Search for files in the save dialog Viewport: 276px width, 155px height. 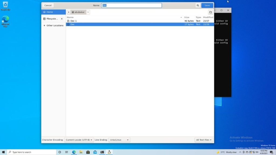click(198, 5)
